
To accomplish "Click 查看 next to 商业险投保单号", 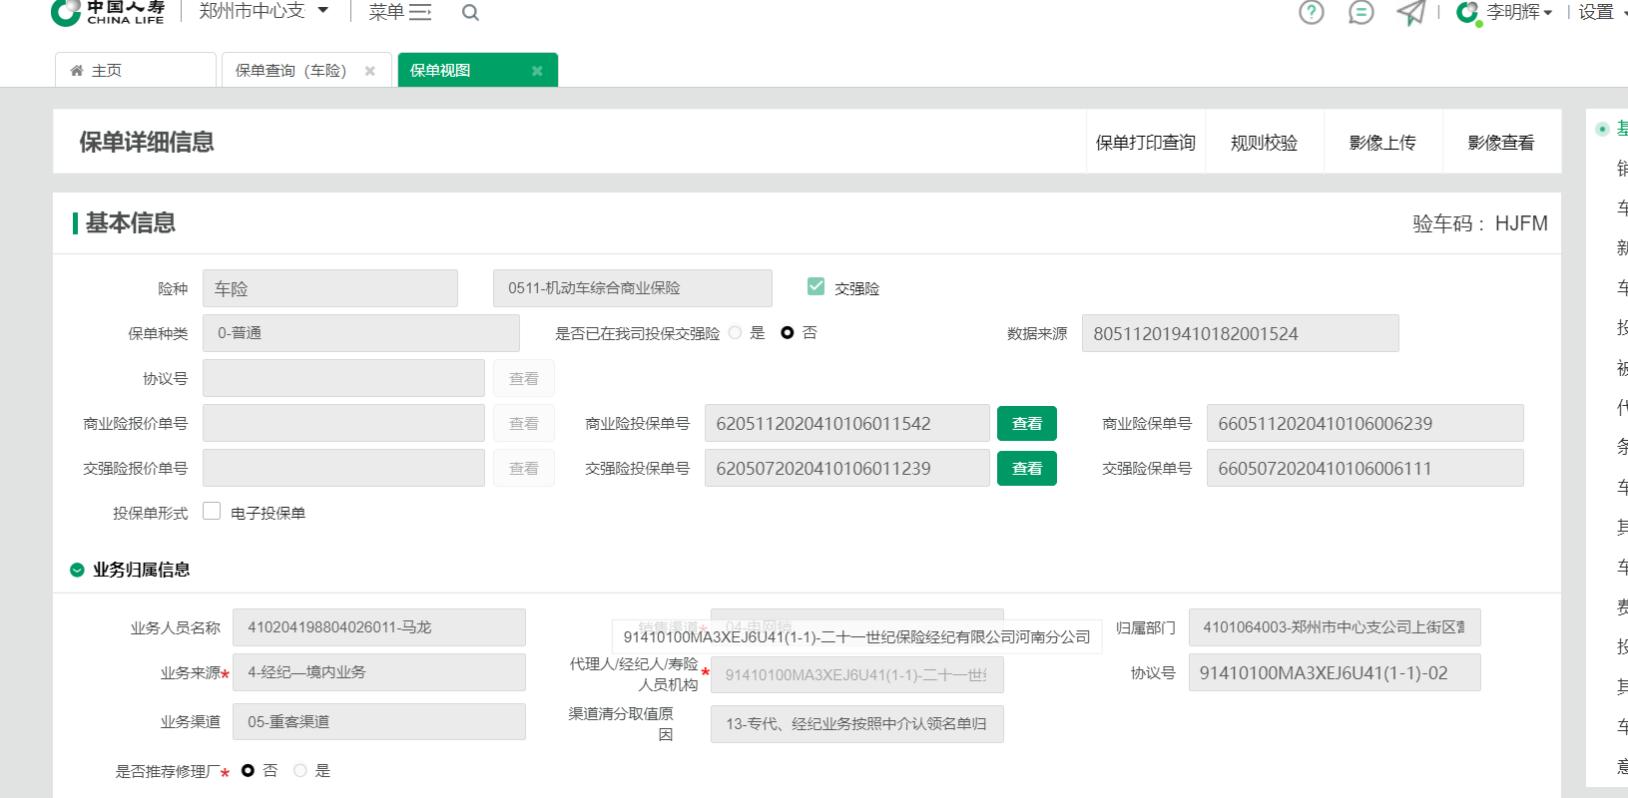I will (x=1026, y=424).
